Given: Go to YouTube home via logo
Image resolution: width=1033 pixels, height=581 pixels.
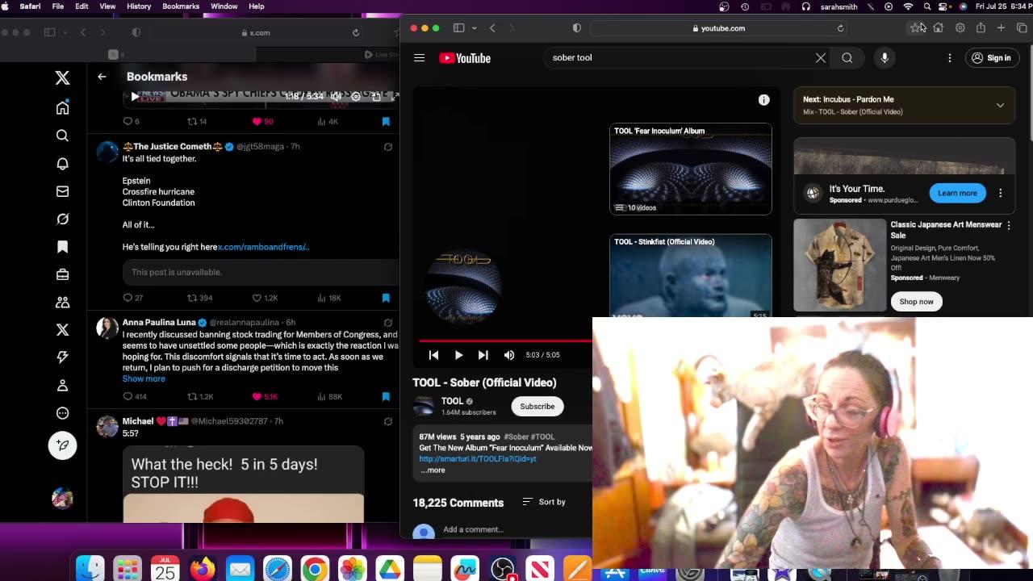Looking at the screenshot, I should click(x=465, y=58).
